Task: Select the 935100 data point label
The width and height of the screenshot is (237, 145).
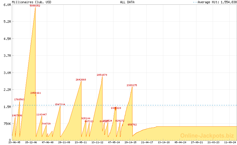Action: (86, 118)
